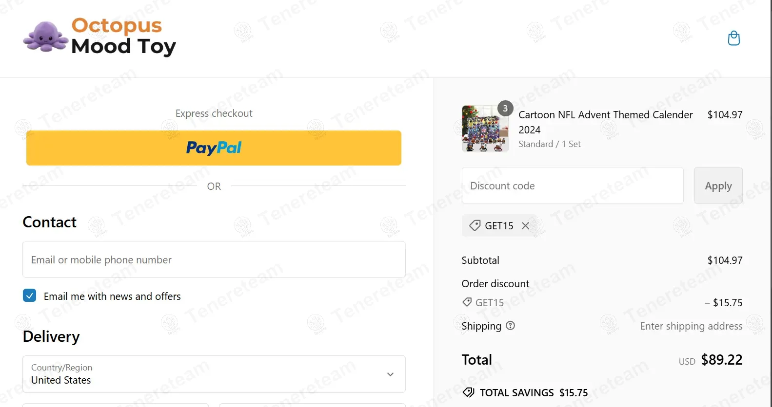The image size is (772, 407).
Task: Open the shopping bag cart icon
Action: pyautogui.click(x=733, y=38)
